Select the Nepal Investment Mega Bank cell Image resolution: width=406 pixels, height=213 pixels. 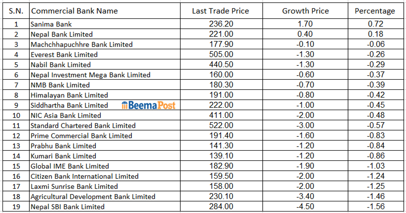[90, 75]
